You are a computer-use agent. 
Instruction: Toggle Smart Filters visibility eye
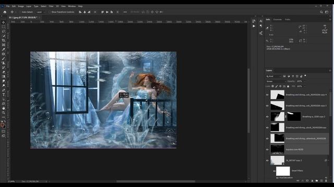274,171
